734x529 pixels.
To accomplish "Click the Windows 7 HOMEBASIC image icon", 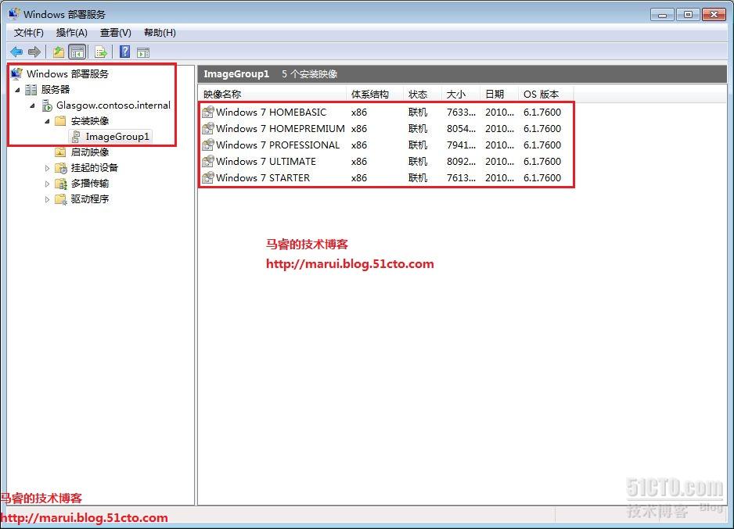I will (208, 113).
